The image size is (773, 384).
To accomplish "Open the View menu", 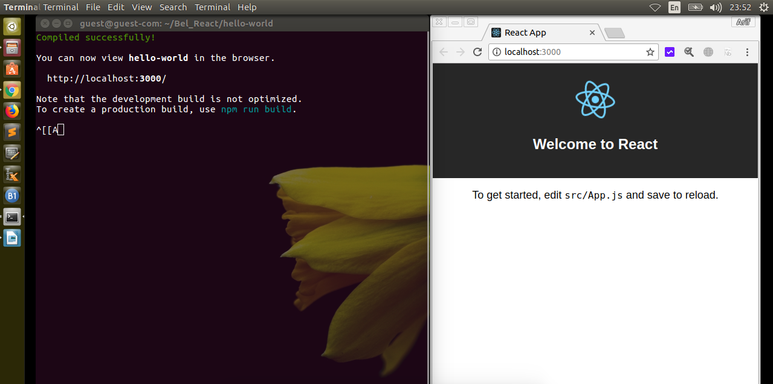I will (142, 7).
